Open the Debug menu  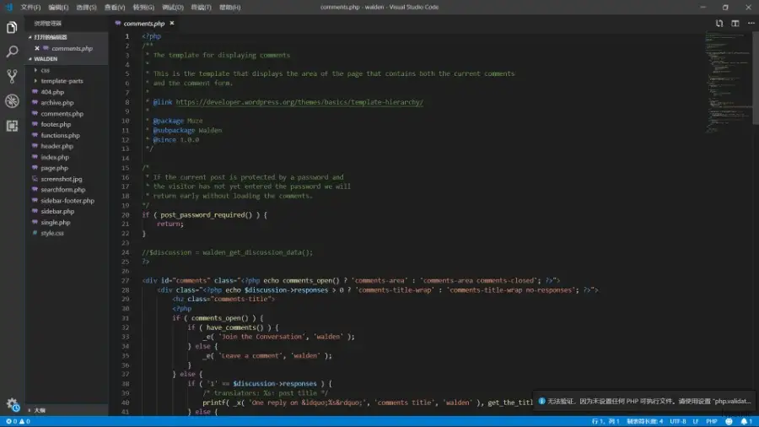173,8
